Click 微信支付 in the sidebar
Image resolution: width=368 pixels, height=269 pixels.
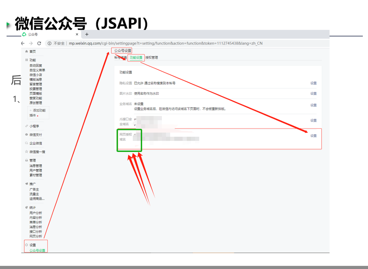pyautogui.click(x=36, y=135)
